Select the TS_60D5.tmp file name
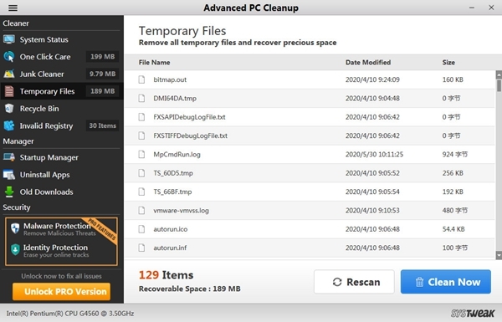Screen dimensions: 502x322 pos(173,173)
